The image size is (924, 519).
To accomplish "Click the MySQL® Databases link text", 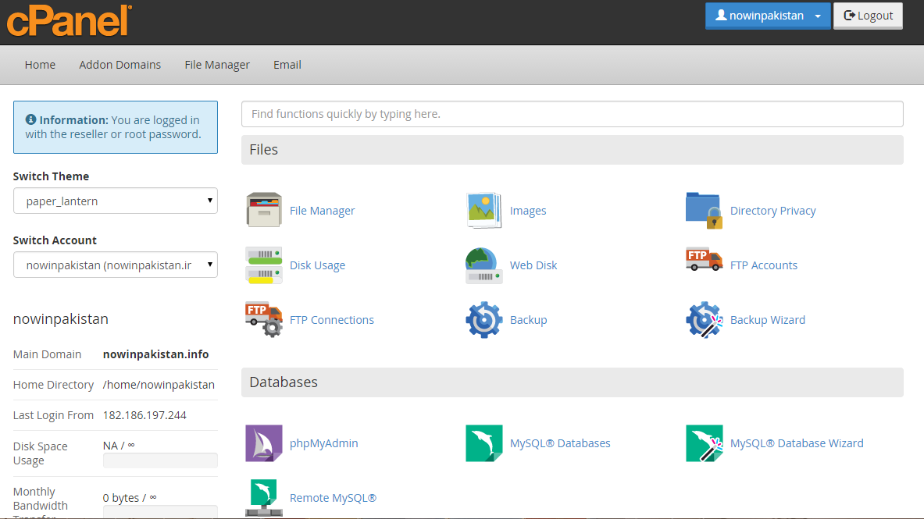I will (x=560, y=443).
